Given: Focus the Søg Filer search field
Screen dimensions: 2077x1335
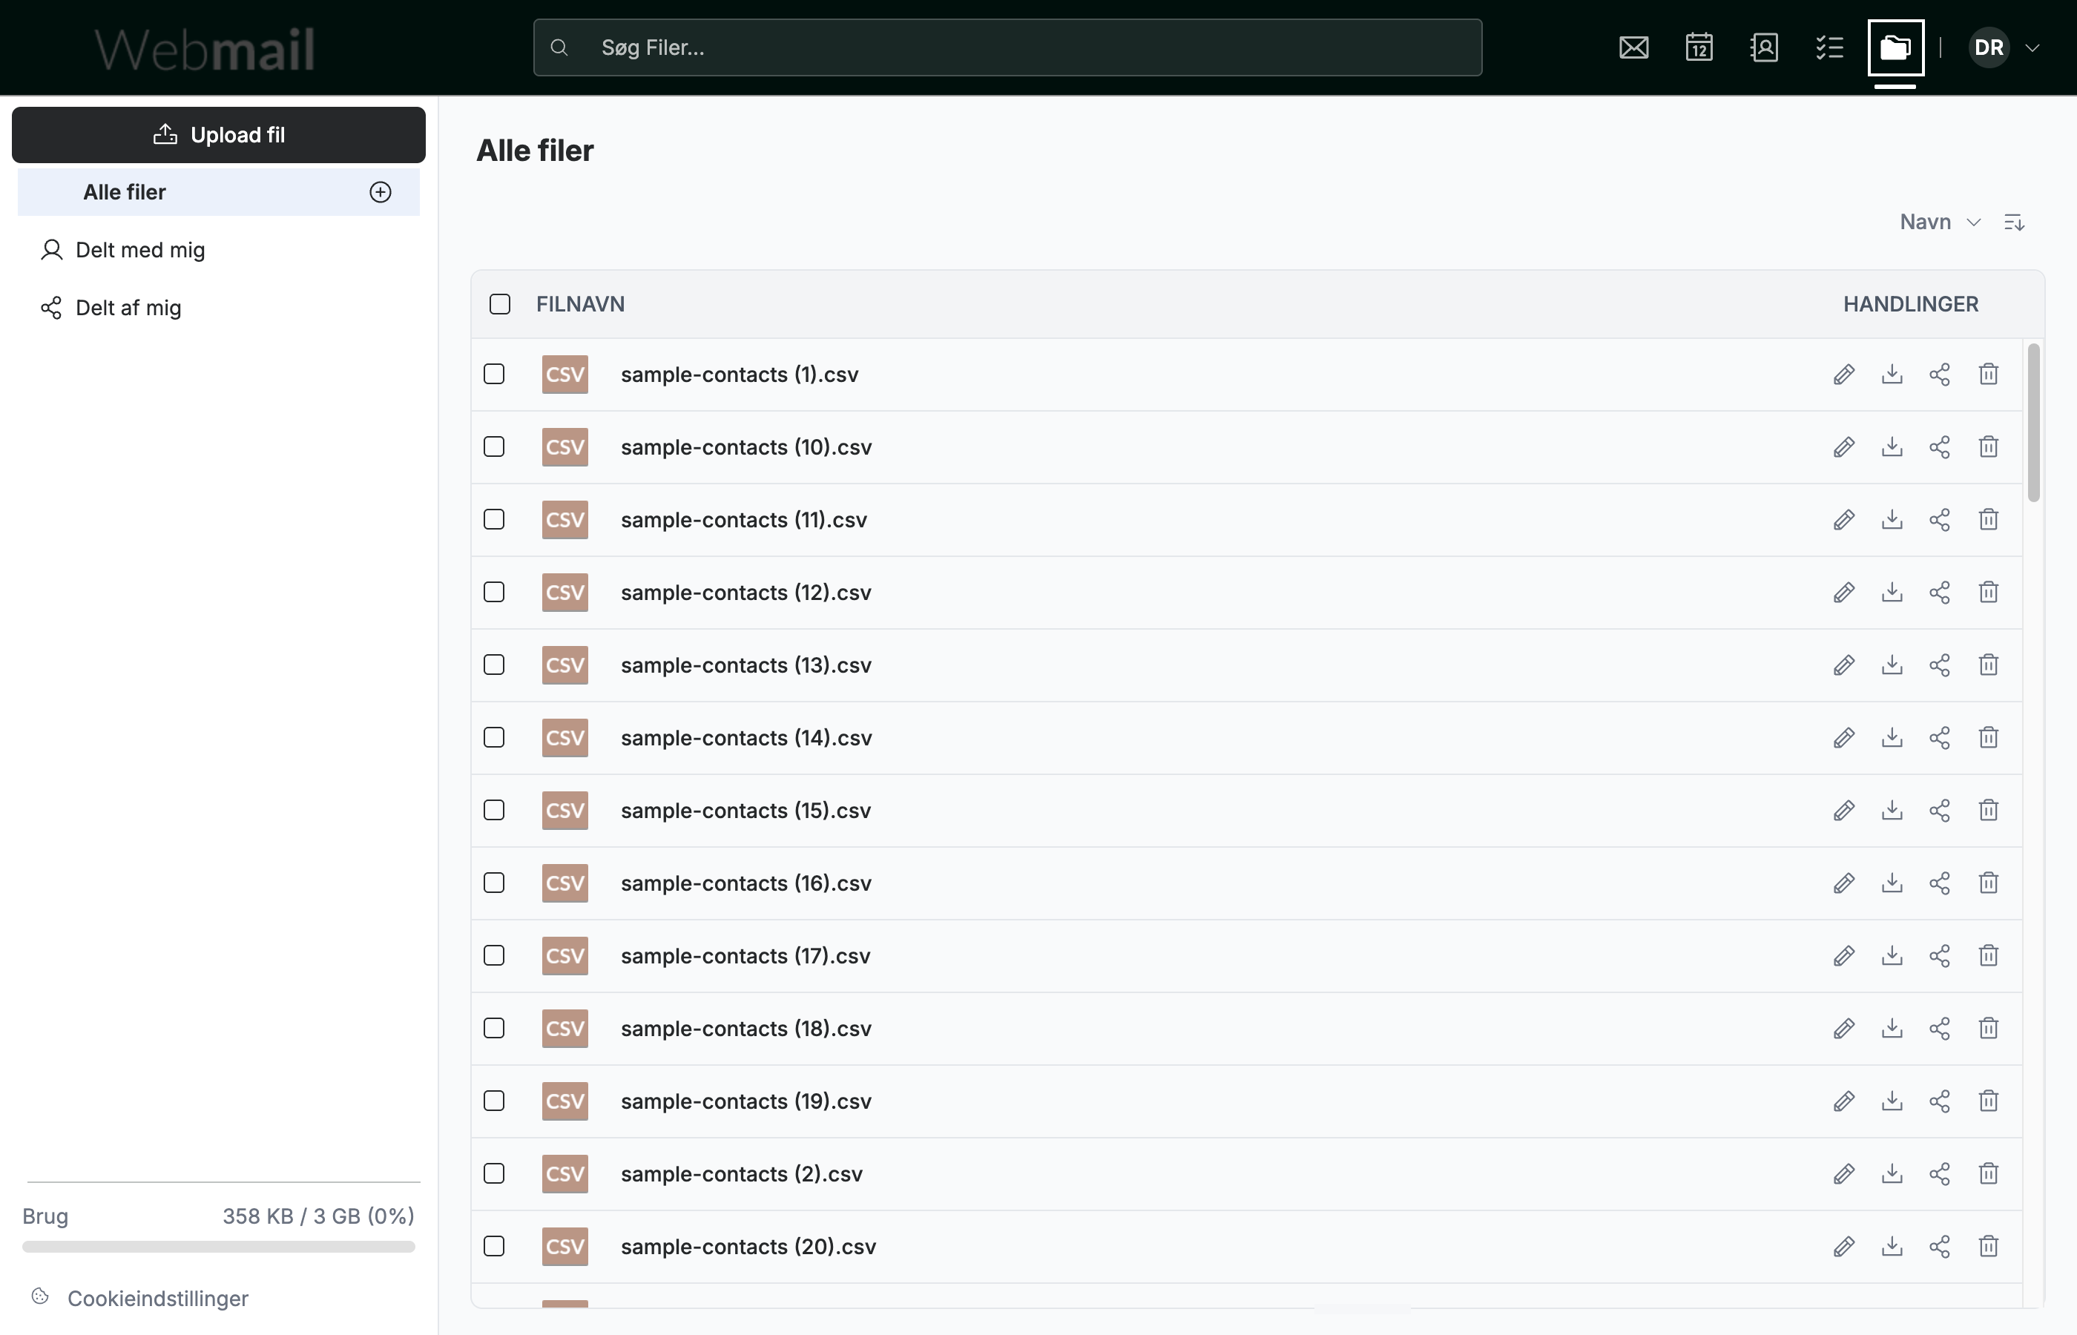Looking at the screenshot, I should [1007, 47].
